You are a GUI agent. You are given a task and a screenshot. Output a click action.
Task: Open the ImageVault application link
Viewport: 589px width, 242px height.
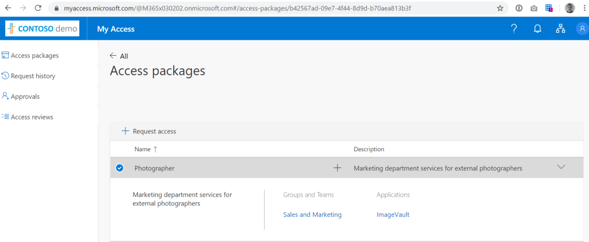(x=393, y=214)
